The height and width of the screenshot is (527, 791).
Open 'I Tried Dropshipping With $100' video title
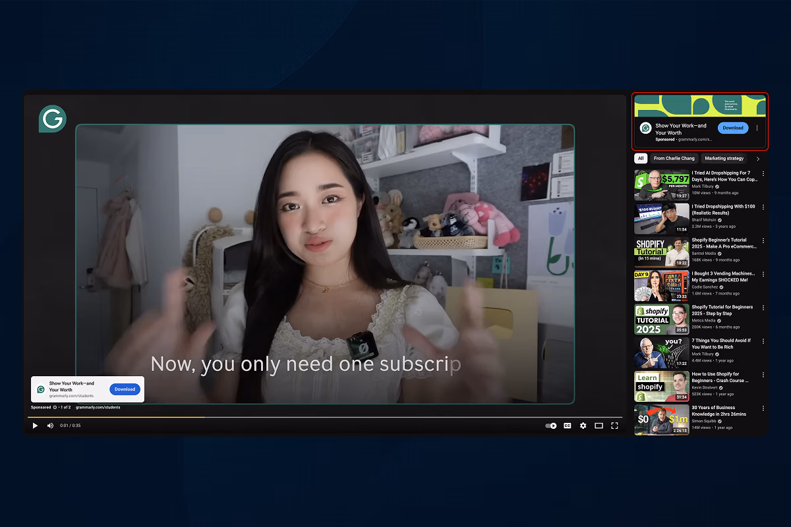(723, 209)
